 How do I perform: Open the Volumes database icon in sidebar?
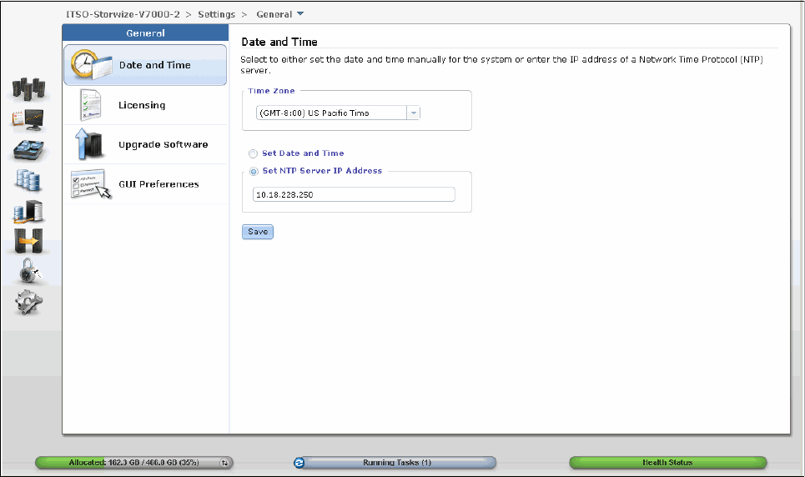pos(28,180)
